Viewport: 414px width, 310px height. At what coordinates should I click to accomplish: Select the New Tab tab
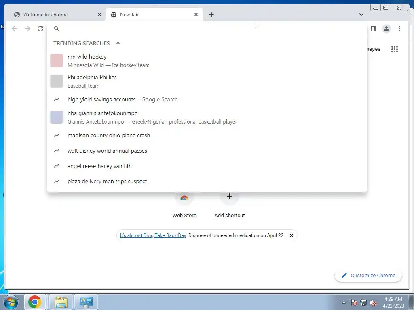(154, 15)
